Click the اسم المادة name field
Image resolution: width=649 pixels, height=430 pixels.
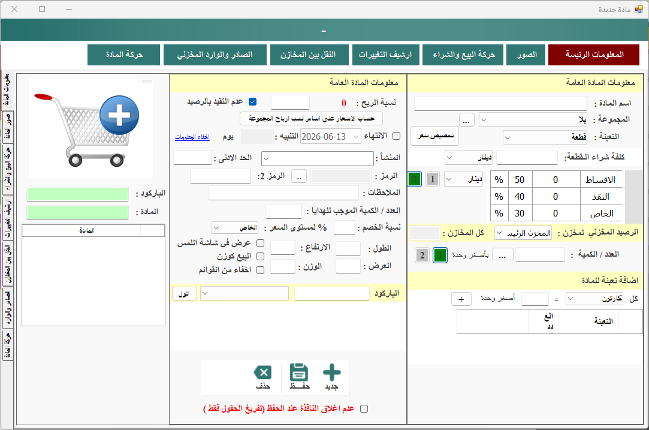tap(500, 103)
